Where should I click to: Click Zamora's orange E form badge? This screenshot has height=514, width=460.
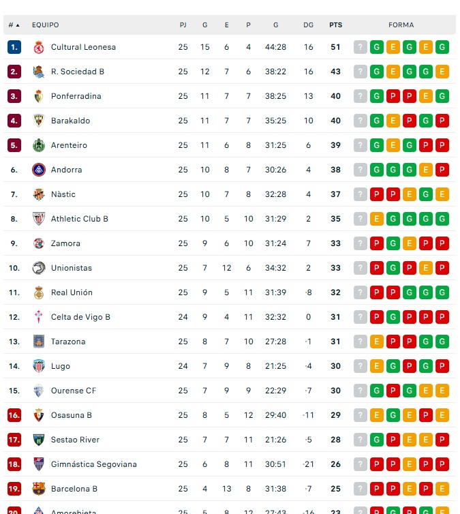pyautogui.click(x=410, y=243)
